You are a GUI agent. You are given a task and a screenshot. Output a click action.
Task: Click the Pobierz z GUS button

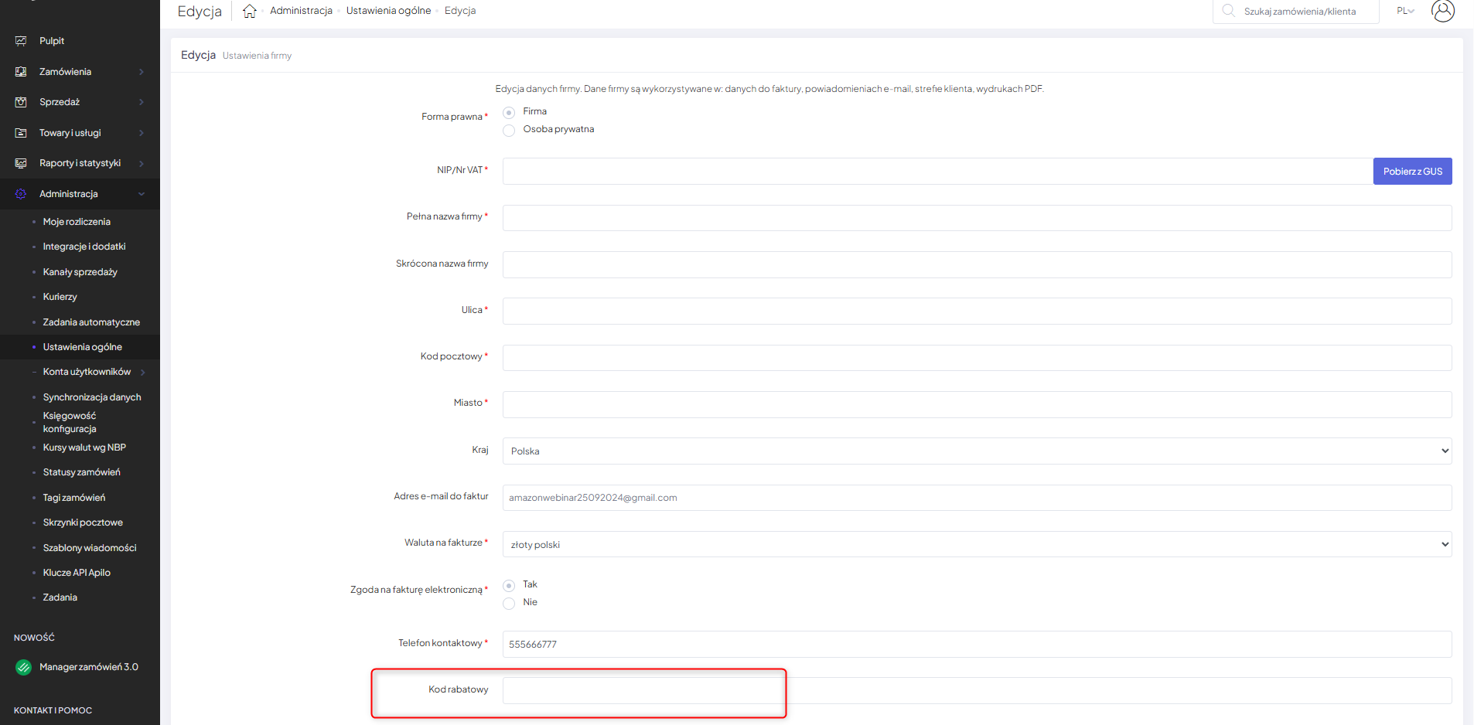click(x=1412, y=172)
